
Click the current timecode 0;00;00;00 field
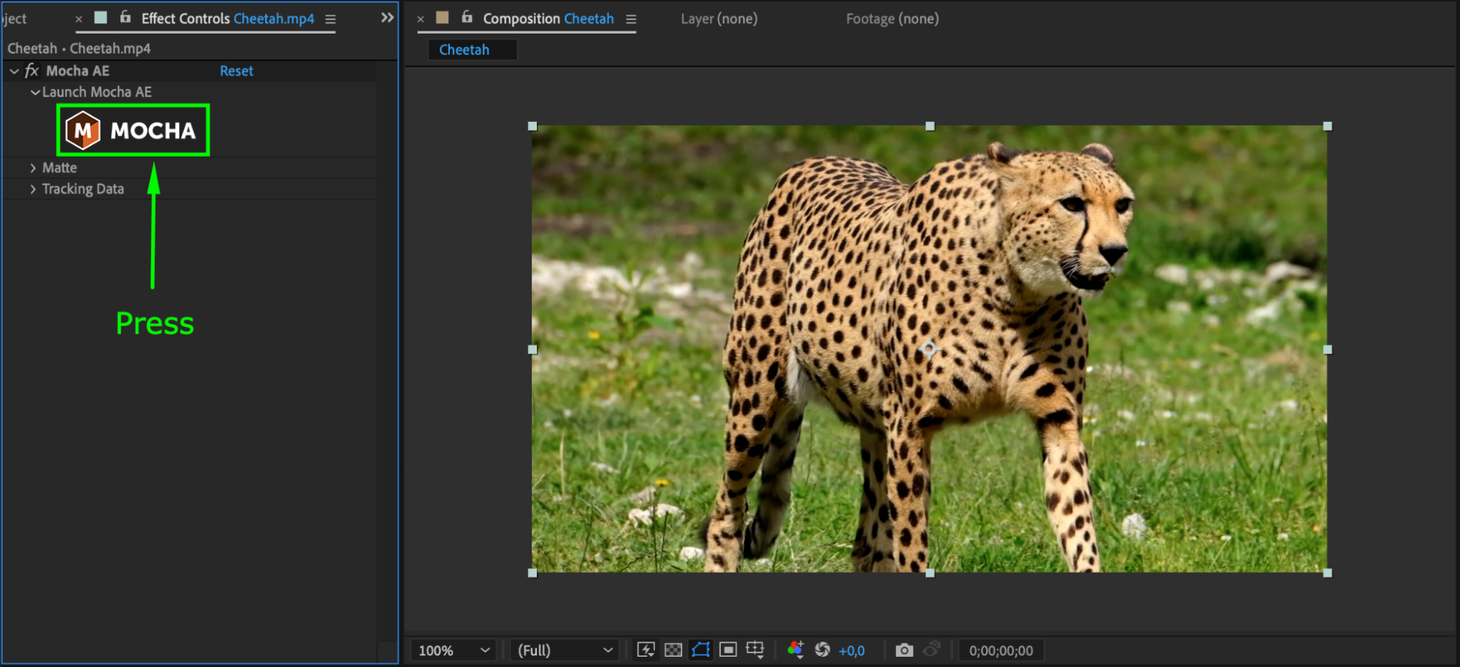pos(1001,650)
